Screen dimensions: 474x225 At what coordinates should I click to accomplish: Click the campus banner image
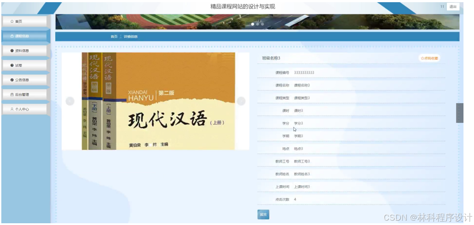(x=257, y=22)
